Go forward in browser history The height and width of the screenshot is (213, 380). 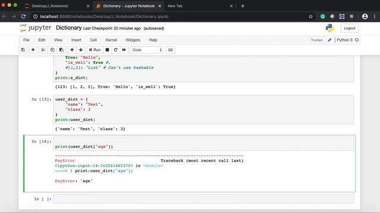[x=14, y=17]
